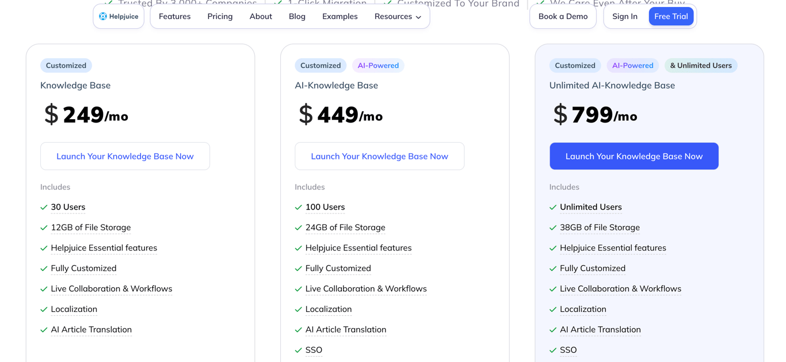This screenshot has height=362, width=786.
Task: Click AI Article Translation in $449 plan
Action: (346, 330)
